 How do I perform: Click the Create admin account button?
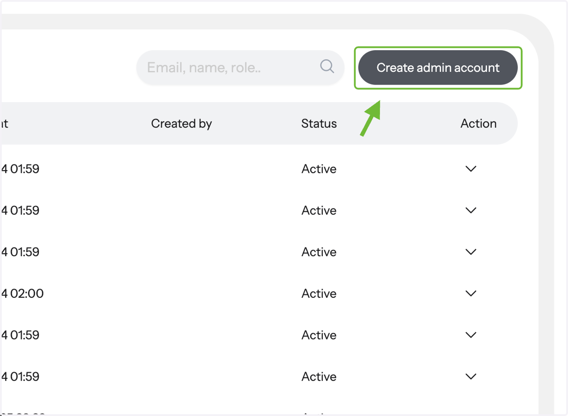438,68
